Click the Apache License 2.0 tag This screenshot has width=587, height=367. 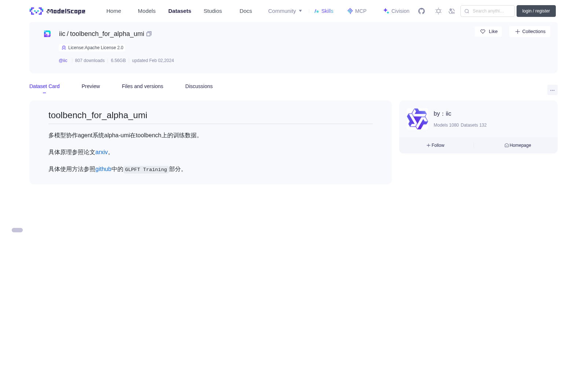pyautogui.click(x=92, y=48)
